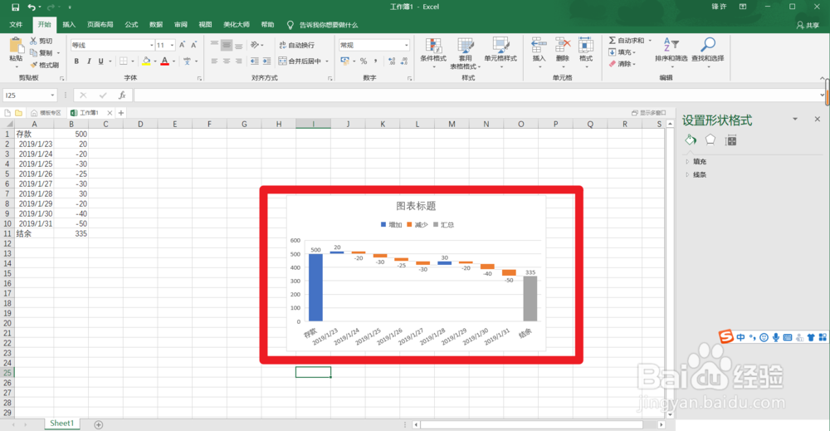The image size is (830, 431).
Task: Open Conditional Formatting (条件格式)
Action: point(433,51)
